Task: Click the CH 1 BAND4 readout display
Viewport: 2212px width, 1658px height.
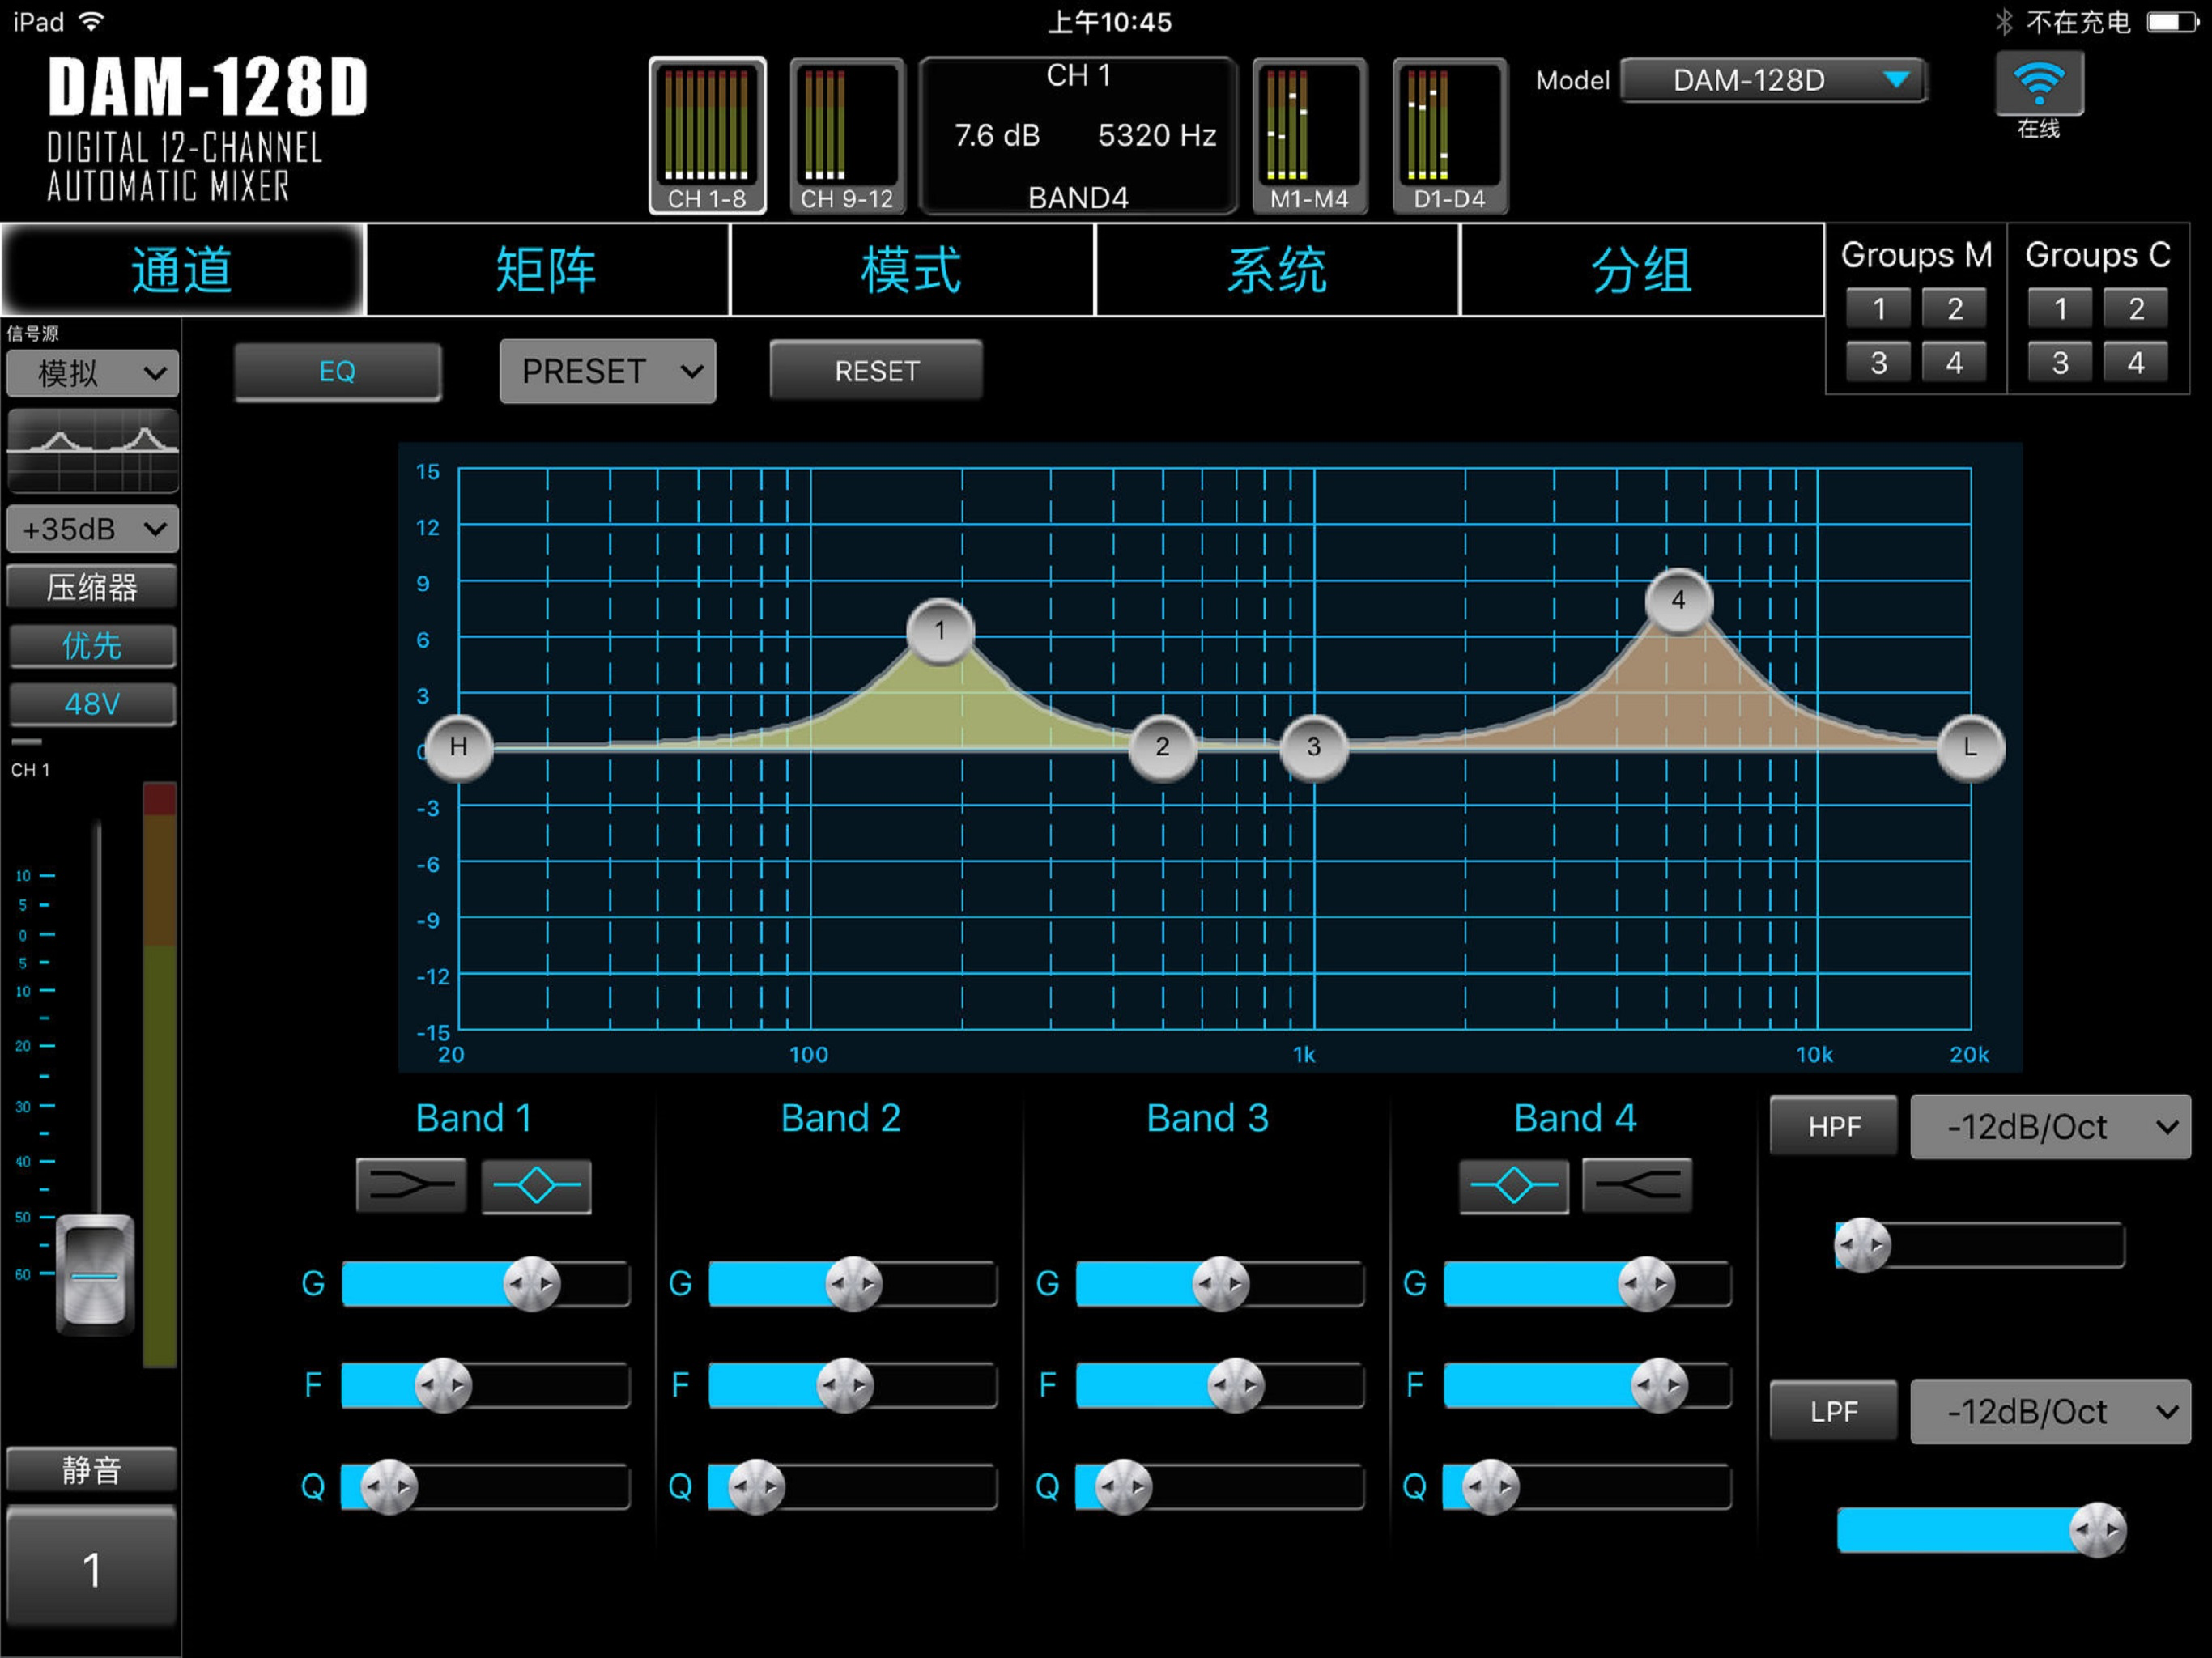Action: 1078,136
